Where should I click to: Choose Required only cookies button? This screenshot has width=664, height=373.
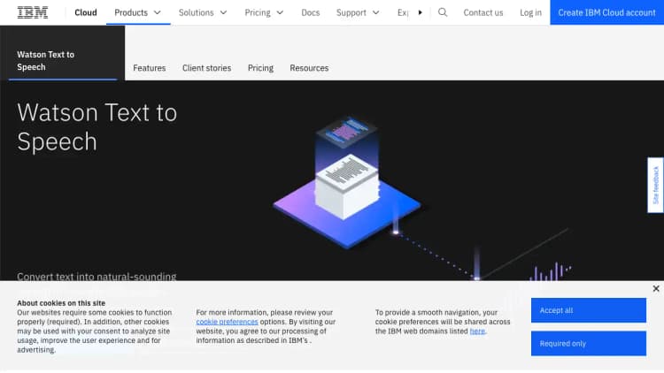tap(588, 343)
